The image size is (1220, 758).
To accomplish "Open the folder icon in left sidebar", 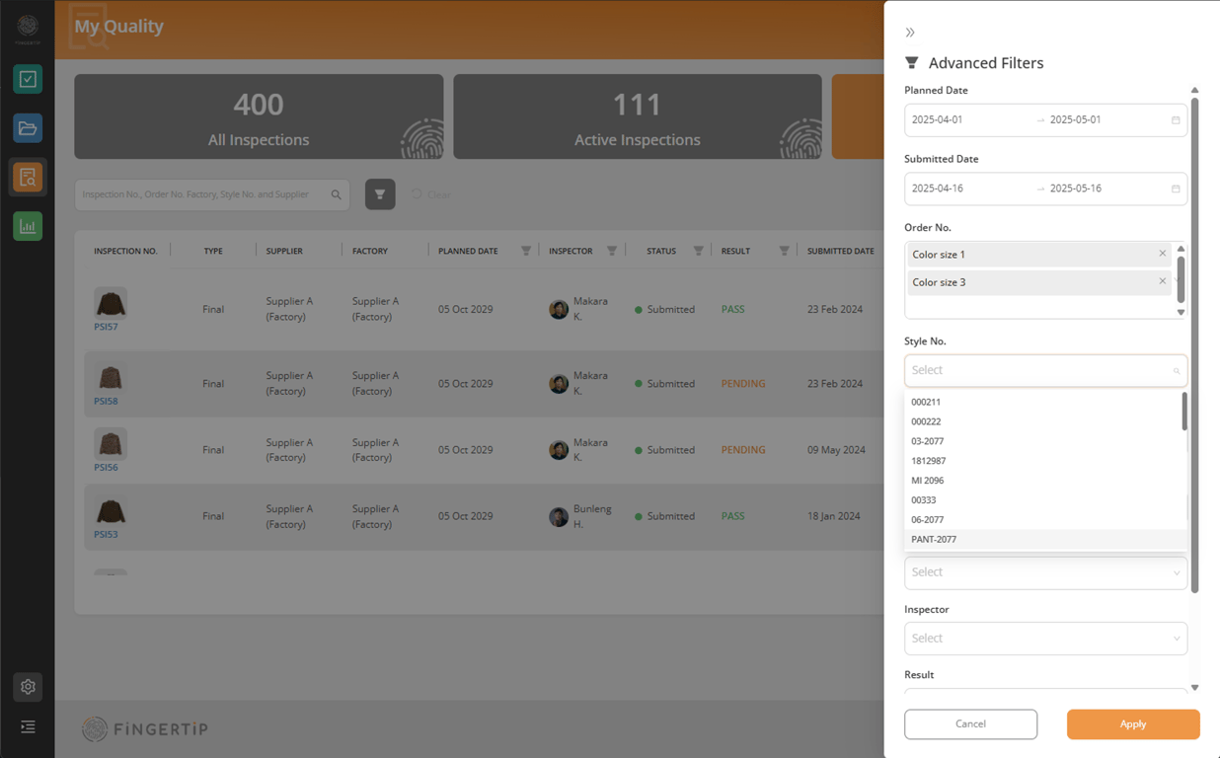I will pos(28,128).
